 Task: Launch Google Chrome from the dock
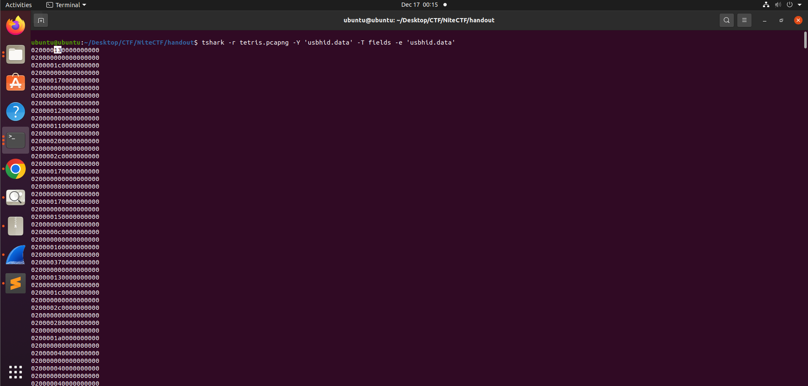(16, 169)
